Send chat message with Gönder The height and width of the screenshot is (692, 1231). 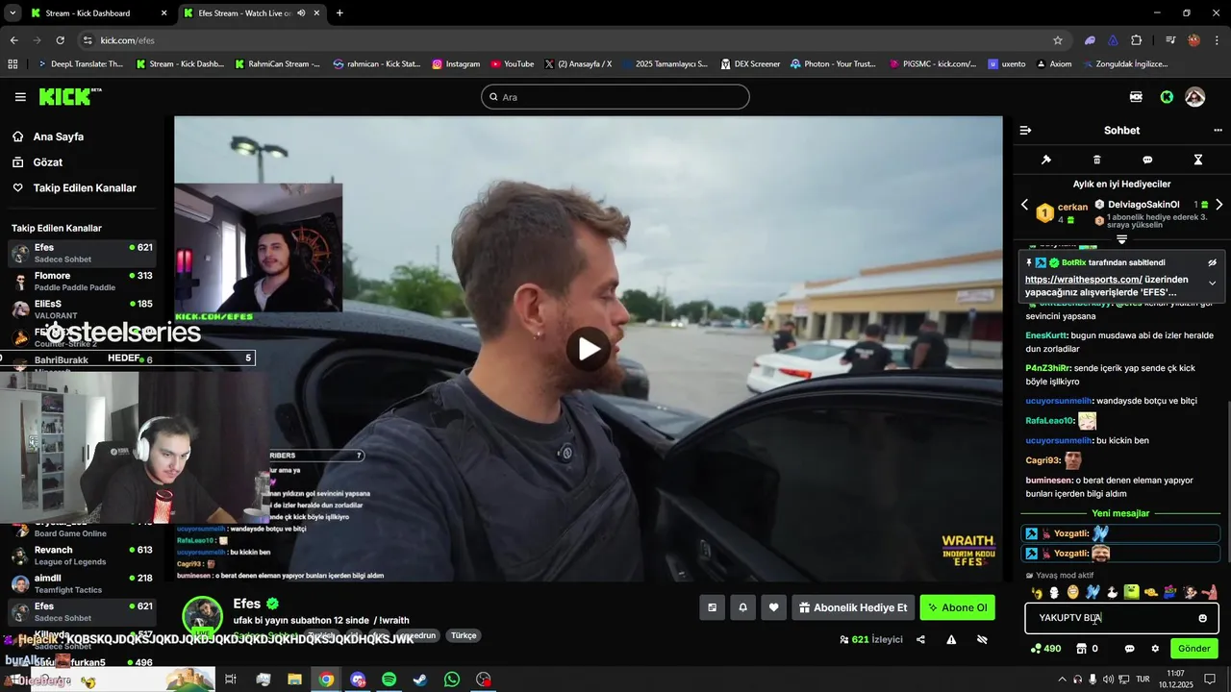(x=1193, y=649)
